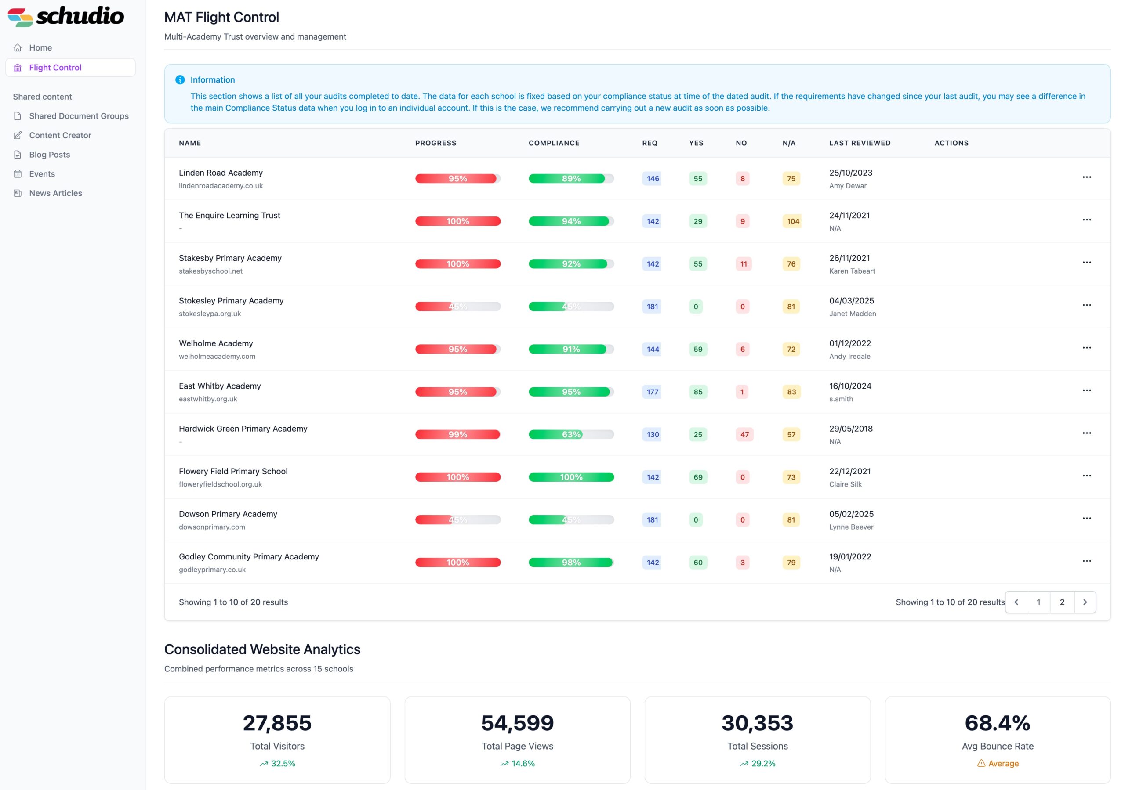Screen dimensions: 1125x790
Task: Click East Whitby Academy compliance bar
Action: (x=571, y=392)
